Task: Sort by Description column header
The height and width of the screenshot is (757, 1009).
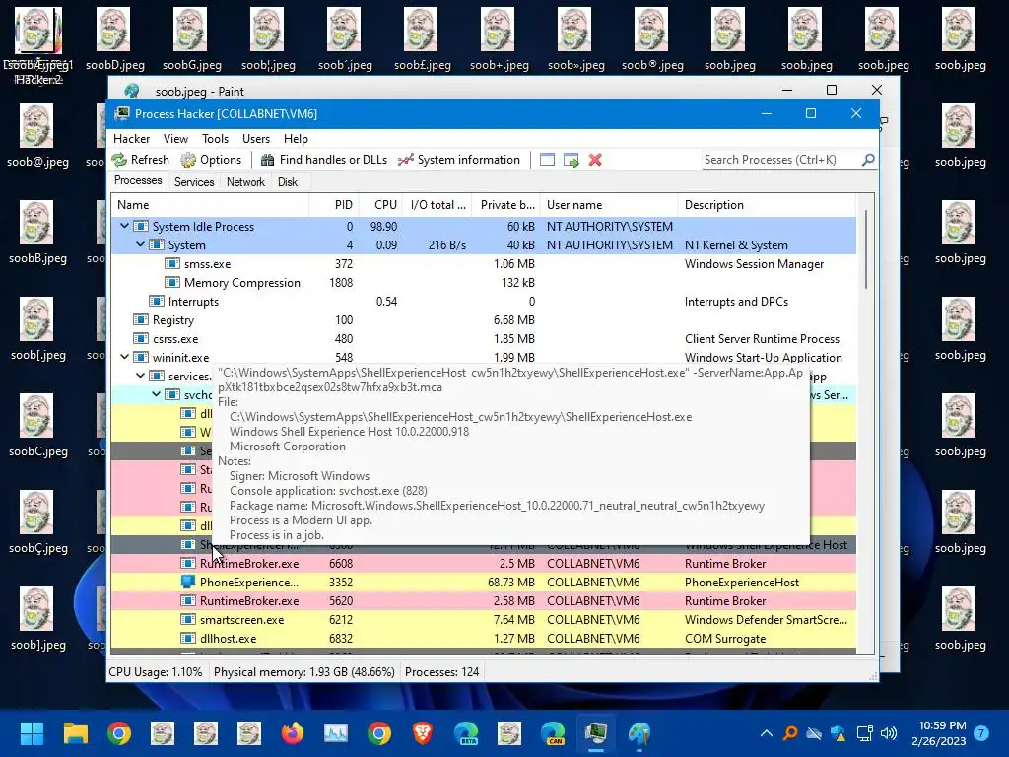Action: (767, 205)
